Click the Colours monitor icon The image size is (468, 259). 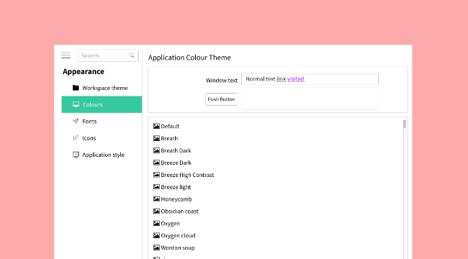coord(76,104)
